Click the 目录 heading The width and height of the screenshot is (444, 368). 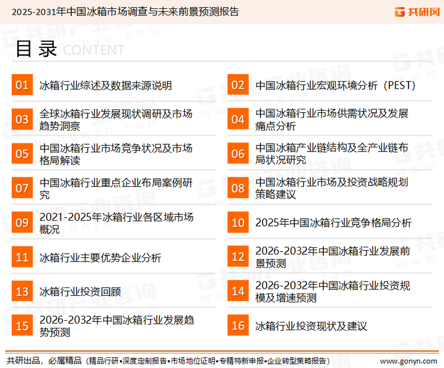click(x=36, y=49)
